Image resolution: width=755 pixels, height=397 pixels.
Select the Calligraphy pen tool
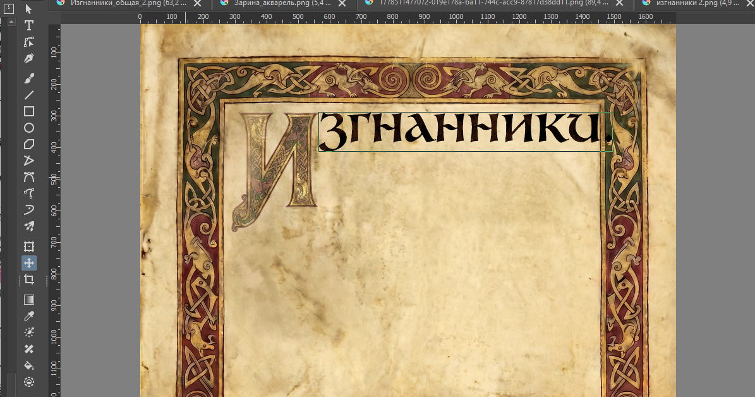point(29,58)
